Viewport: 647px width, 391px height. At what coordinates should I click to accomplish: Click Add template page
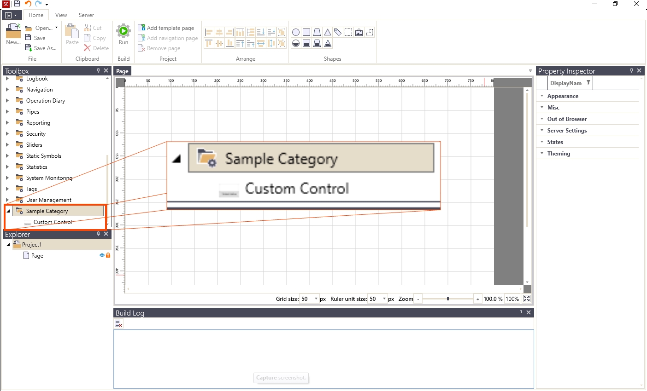coord(166,28)
